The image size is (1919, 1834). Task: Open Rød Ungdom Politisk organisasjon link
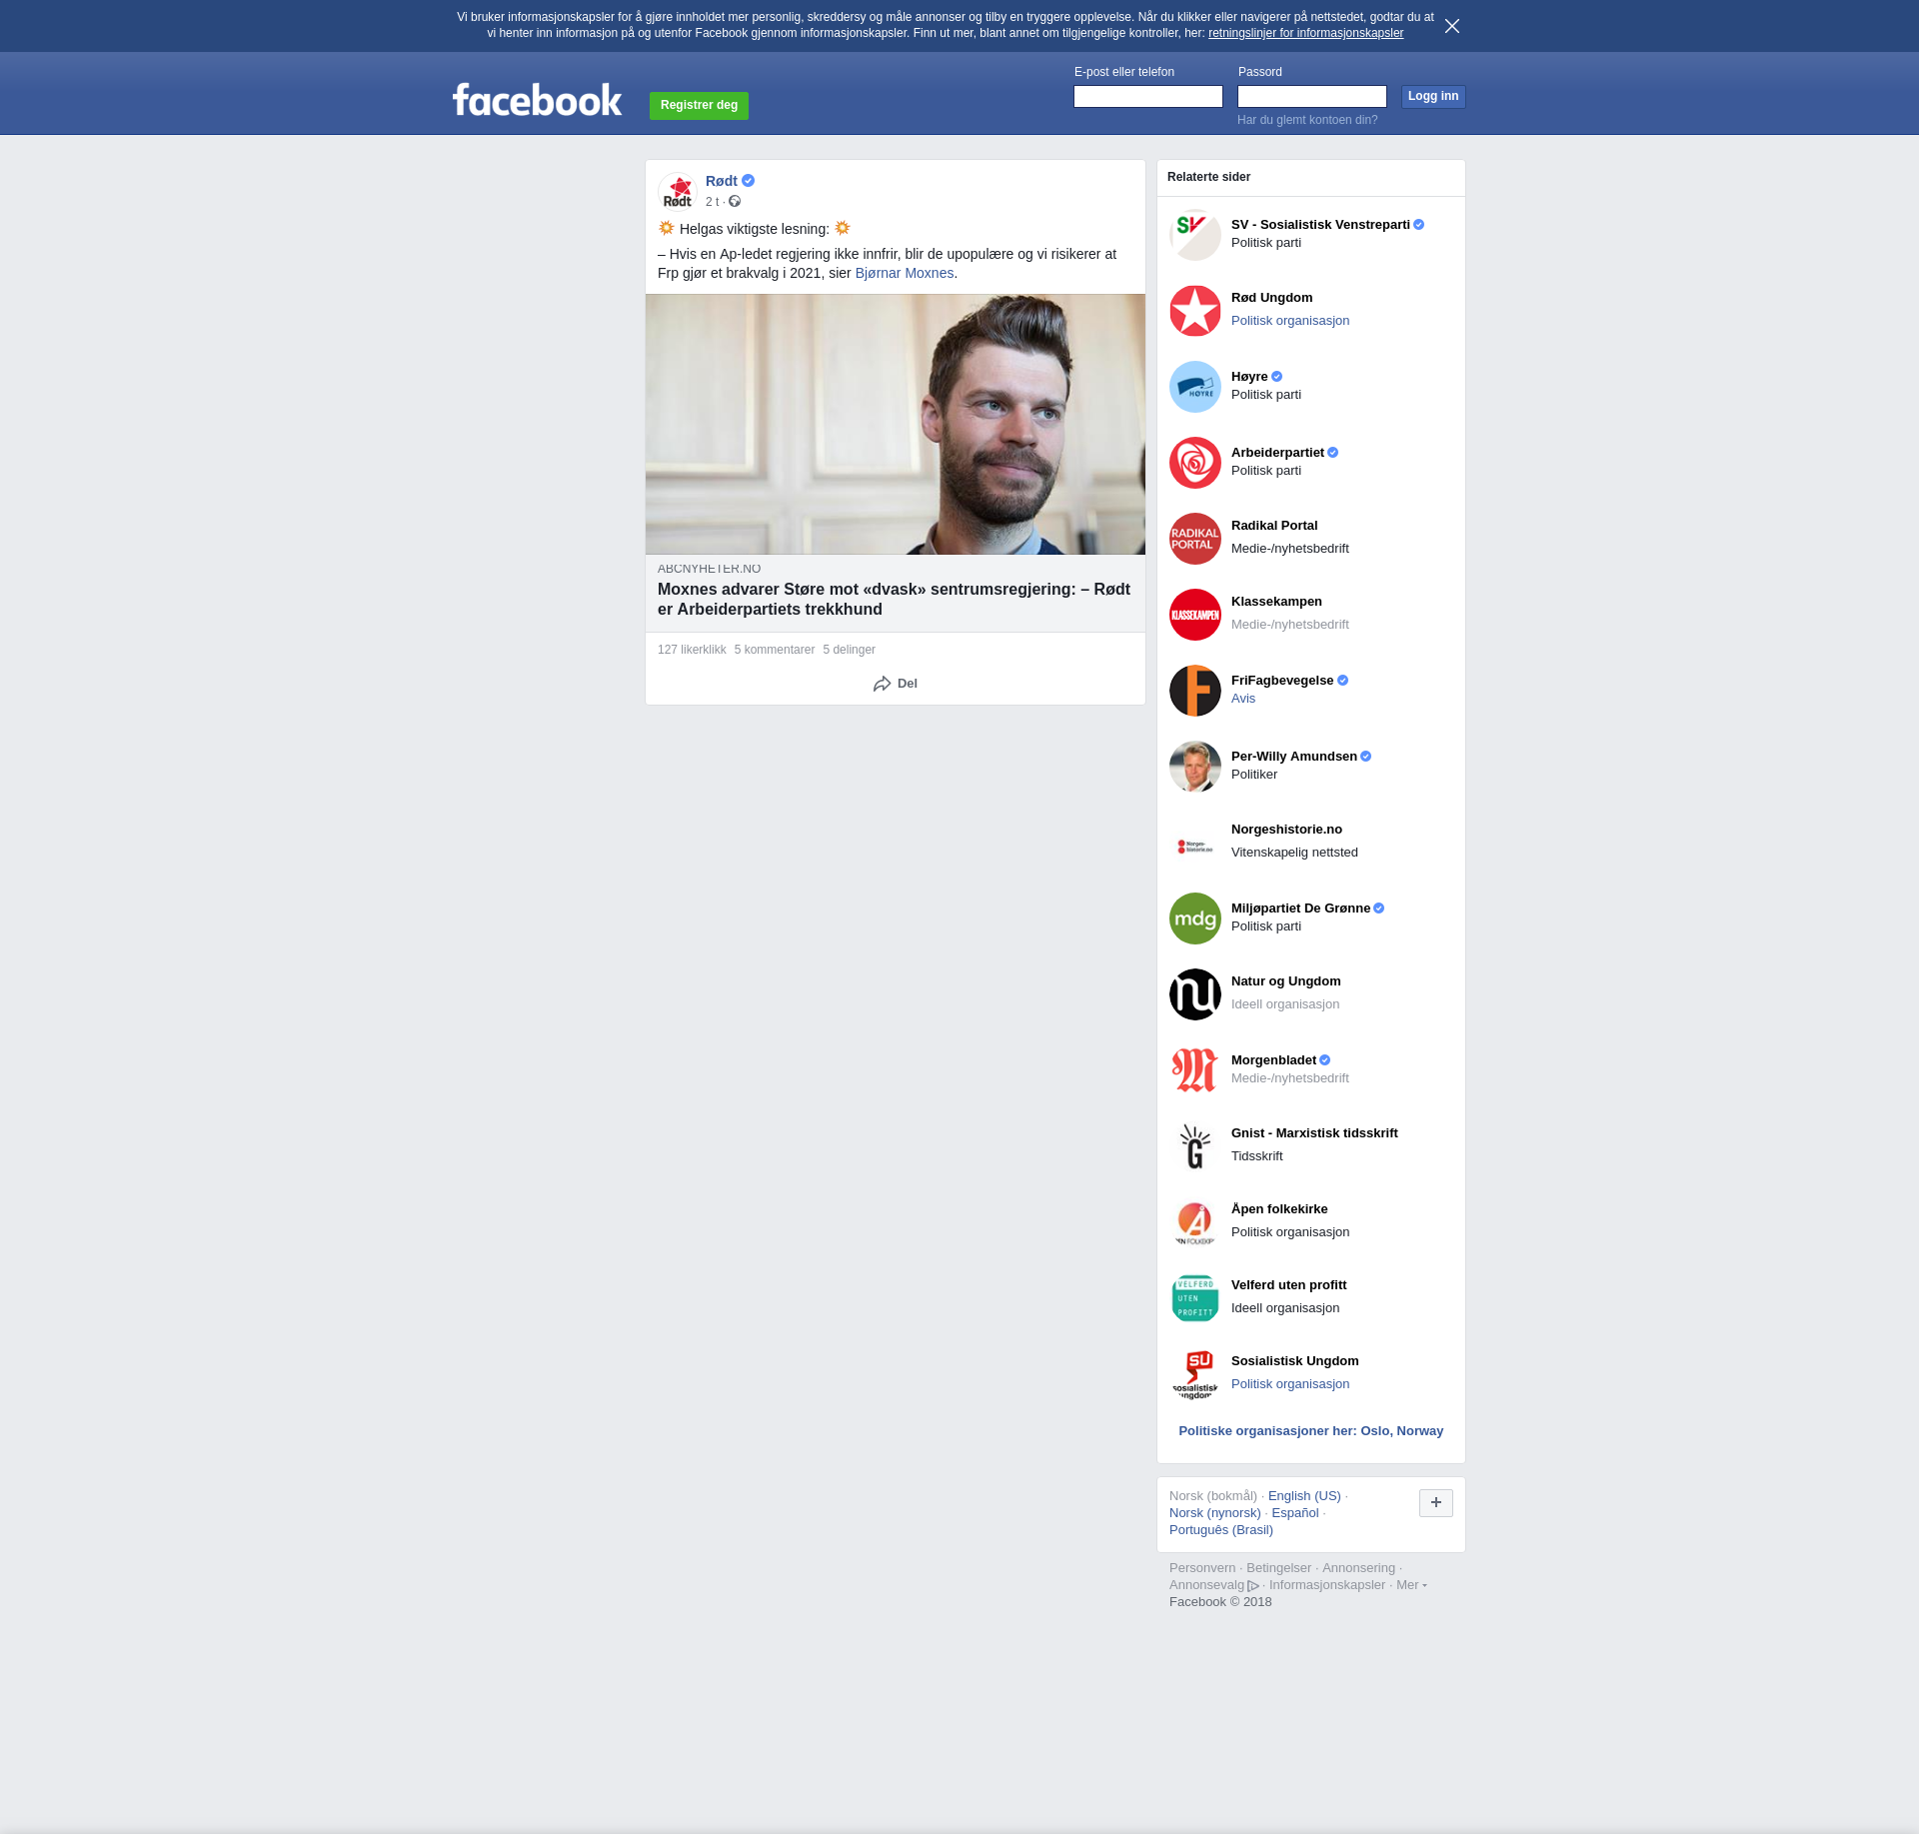tap(1290, 321)
